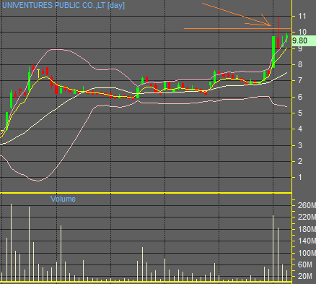
Task: Click price axis label 1
Action: tap(300, 177)
